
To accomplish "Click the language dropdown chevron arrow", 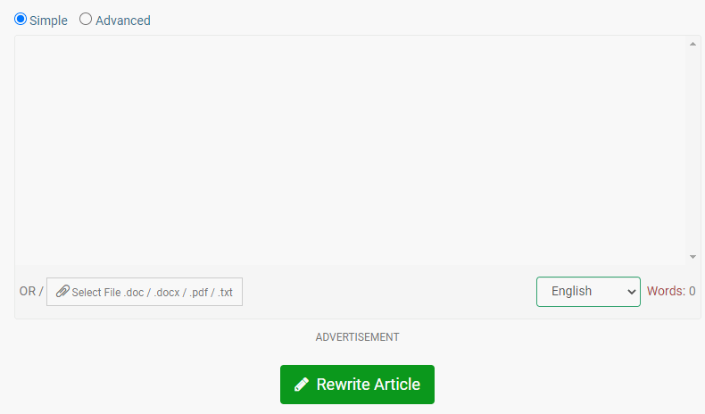I will [x=631, y=292].
